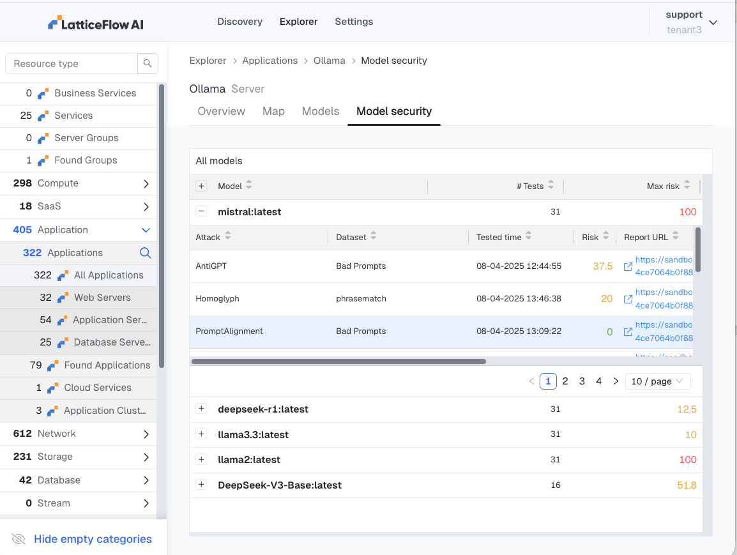
Task: Click the All Applications row icon
Action: coord(63,275)
